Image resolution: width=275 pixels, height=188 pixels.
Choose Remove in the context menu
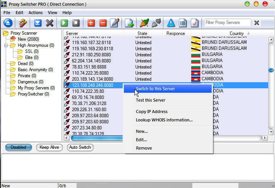[x=168, y=148]
